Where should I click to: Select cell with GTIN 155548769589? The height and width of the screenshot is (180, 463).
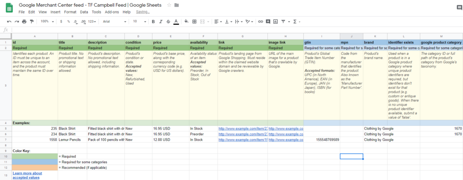pos(321,140)
